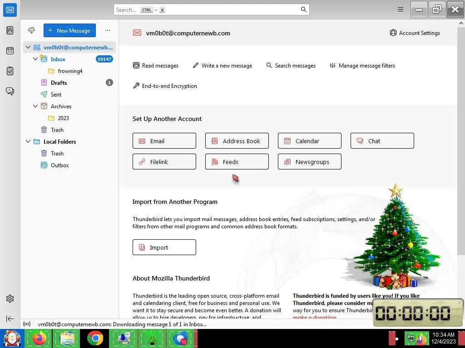Set up a Calendar

point(310,141)
